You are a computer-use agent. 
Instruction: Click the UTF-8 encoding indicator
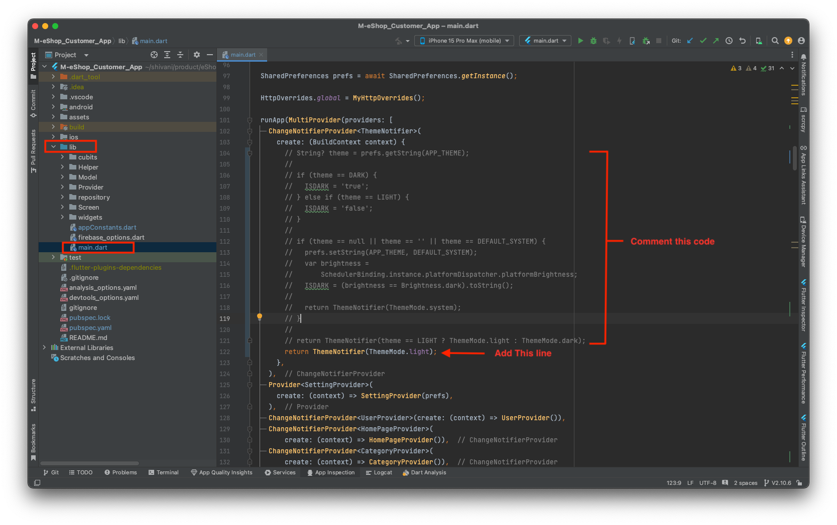click(707, 483)
